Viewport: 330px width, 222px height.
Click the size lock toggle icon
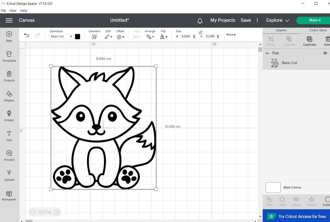(x=201, y=33)
